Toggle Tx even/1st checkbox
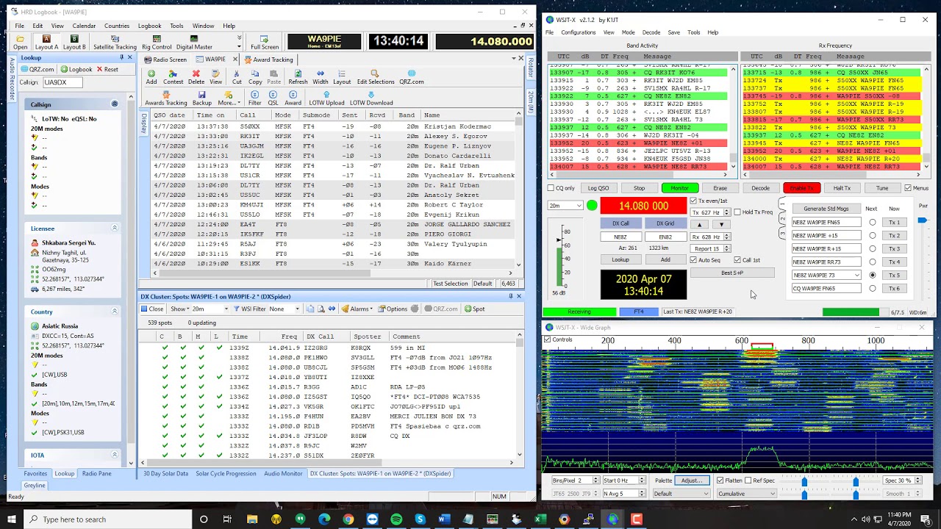941x529 pixels. click(693, 201)
